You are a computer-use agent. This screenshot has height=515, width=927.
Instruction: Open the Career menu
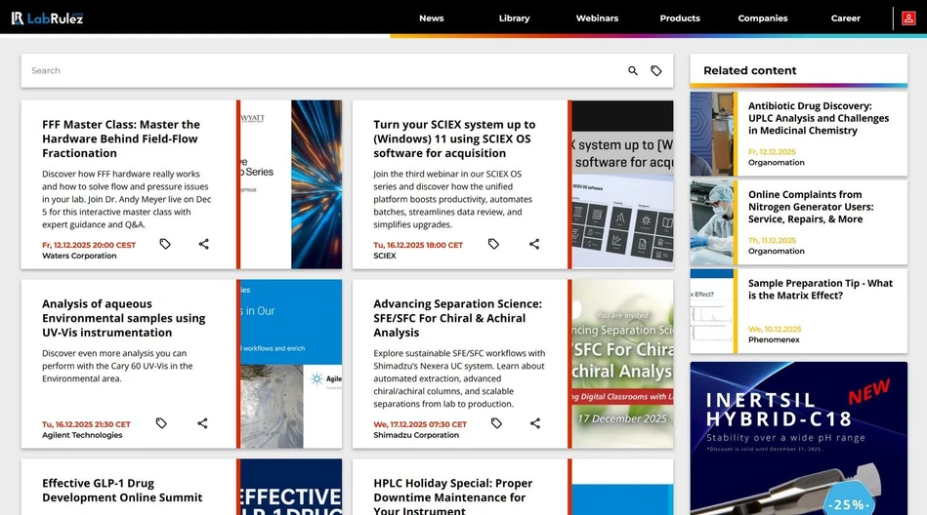click(x=845, y=19)
